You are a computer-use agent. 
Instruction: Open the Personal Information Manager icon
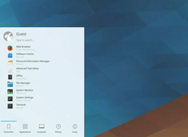click(x=10, y=63)
